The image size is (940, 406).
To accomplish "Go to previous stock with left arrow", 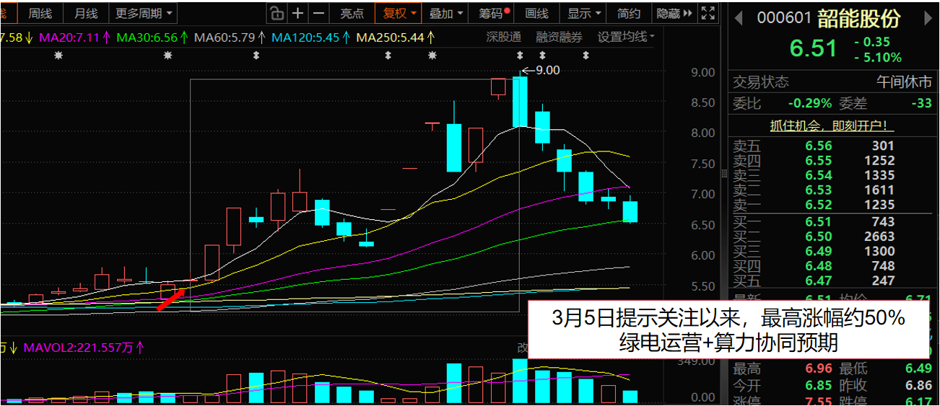I will tap(738, 17).
